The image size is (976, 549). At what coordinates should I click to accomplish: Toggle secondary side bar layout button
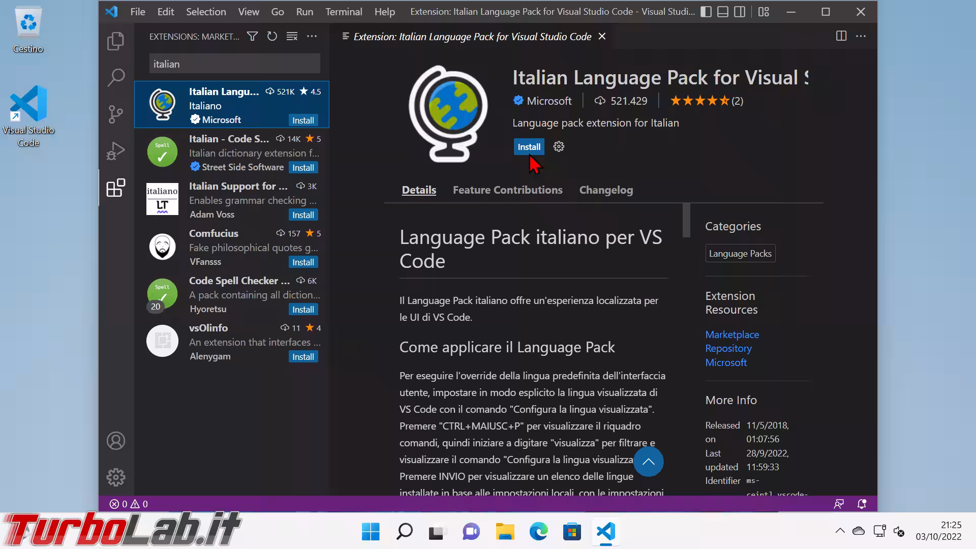pos(740,12)
